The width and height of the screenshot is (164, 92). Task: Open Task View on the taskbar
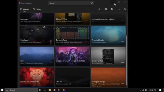pyautogui.click(x=40, y=90)
